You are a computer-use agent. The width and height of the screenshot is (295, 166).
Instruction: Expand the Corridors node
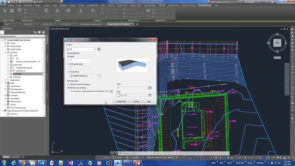point(5,95)
